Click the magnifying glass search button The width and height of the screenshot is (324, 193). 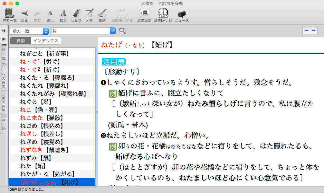(x=122, y=31)
